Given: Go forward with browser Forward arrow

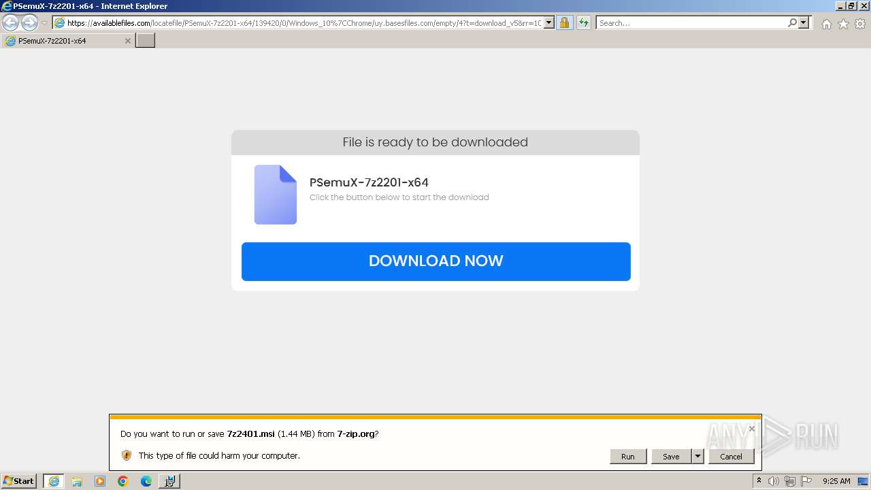Looking at the screenshot, I should (29, 23).
